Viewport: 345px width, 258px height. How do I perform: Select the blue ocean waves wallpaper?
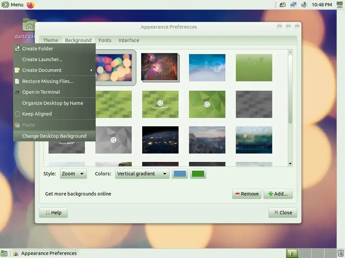click(x=207, y=68)
